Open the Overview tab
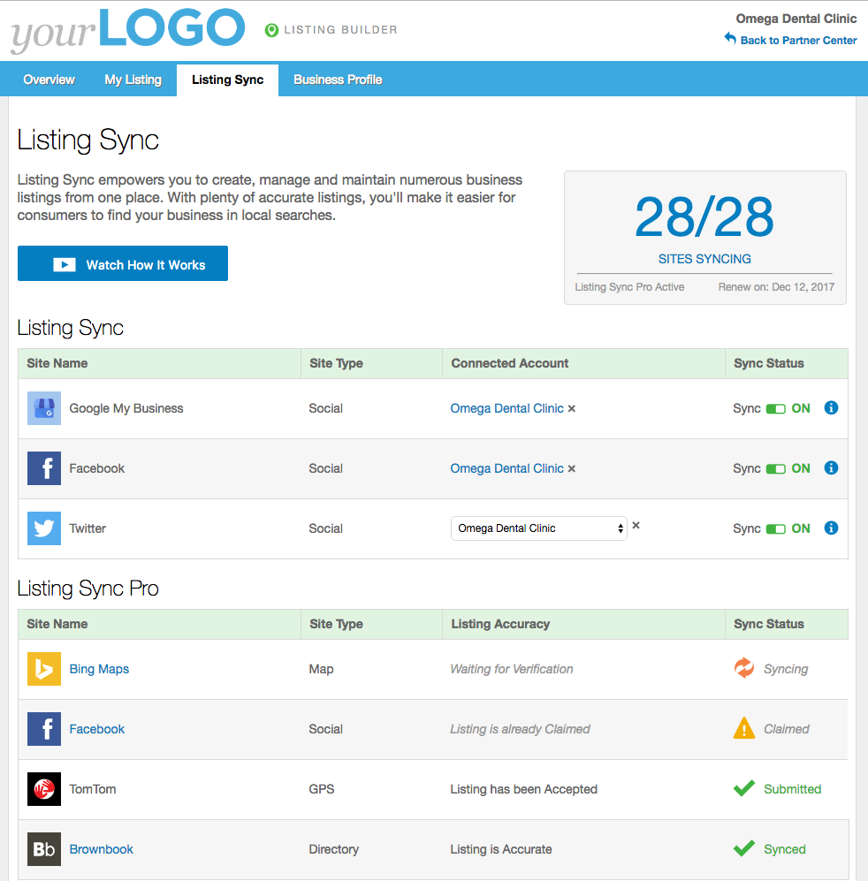This screenshot has height=881, width=868. [49, 80]
